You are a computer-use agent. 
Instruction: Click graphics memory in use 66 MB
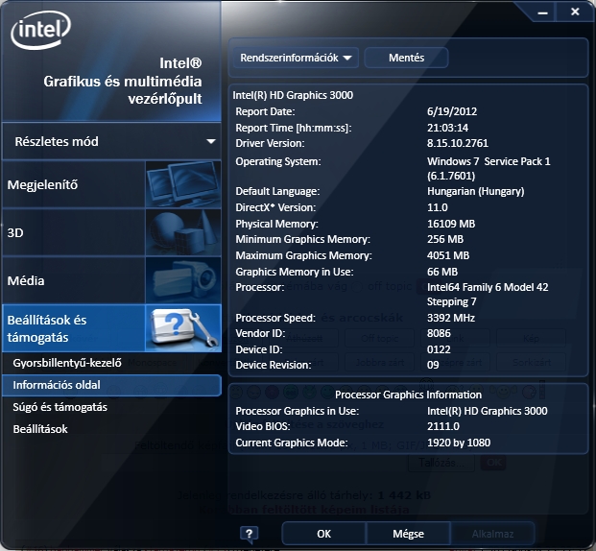pyautogui.click(x=442, y=272)
